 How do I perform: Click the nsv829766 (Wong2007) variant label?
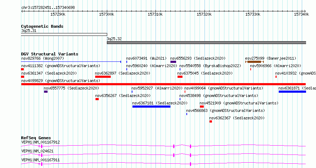coord(43,58)
